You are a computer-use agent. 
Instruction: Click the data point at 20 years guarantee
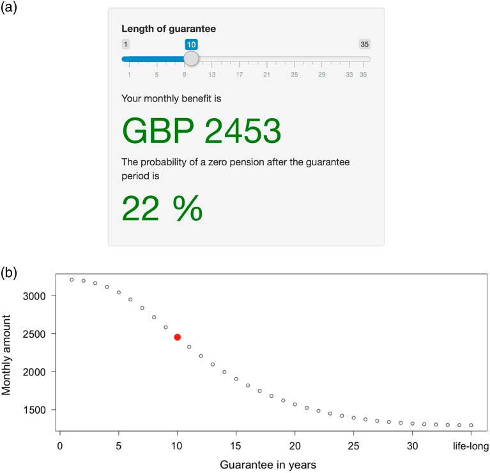[x=295, y=404]
